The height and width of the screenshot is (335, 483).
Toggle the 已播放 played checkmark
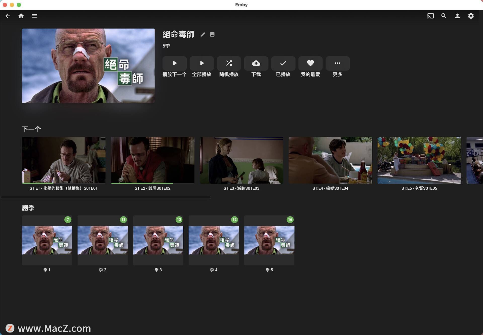tap(283, 63)
